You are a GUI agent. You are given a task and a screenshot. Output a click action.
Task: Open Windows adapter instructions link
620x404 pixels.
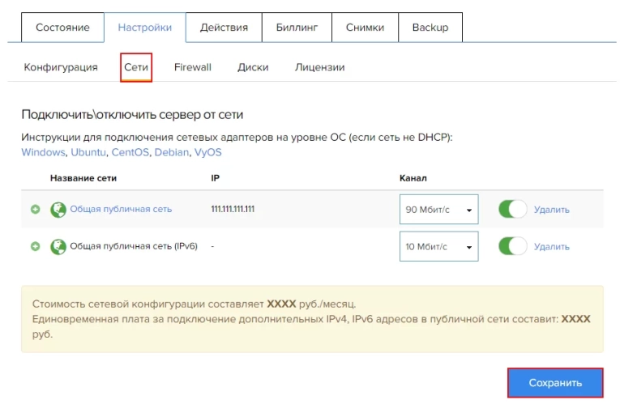[43, 152]
